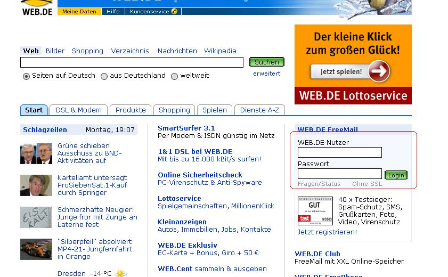This screenshot has height=277, width=448.
Task: Select the 'weltweit' radio button
Action: (174, 76)
